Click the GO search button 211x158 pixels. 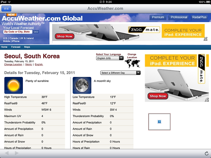coord(36,32)
